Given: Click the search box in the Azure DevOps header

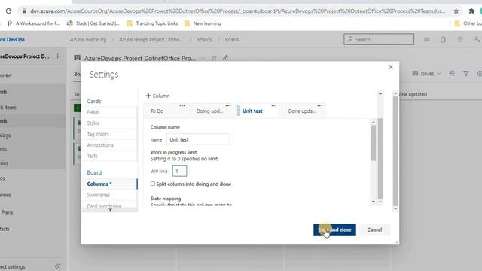Looking at the screenshot, I should click(x=379, y=39).
